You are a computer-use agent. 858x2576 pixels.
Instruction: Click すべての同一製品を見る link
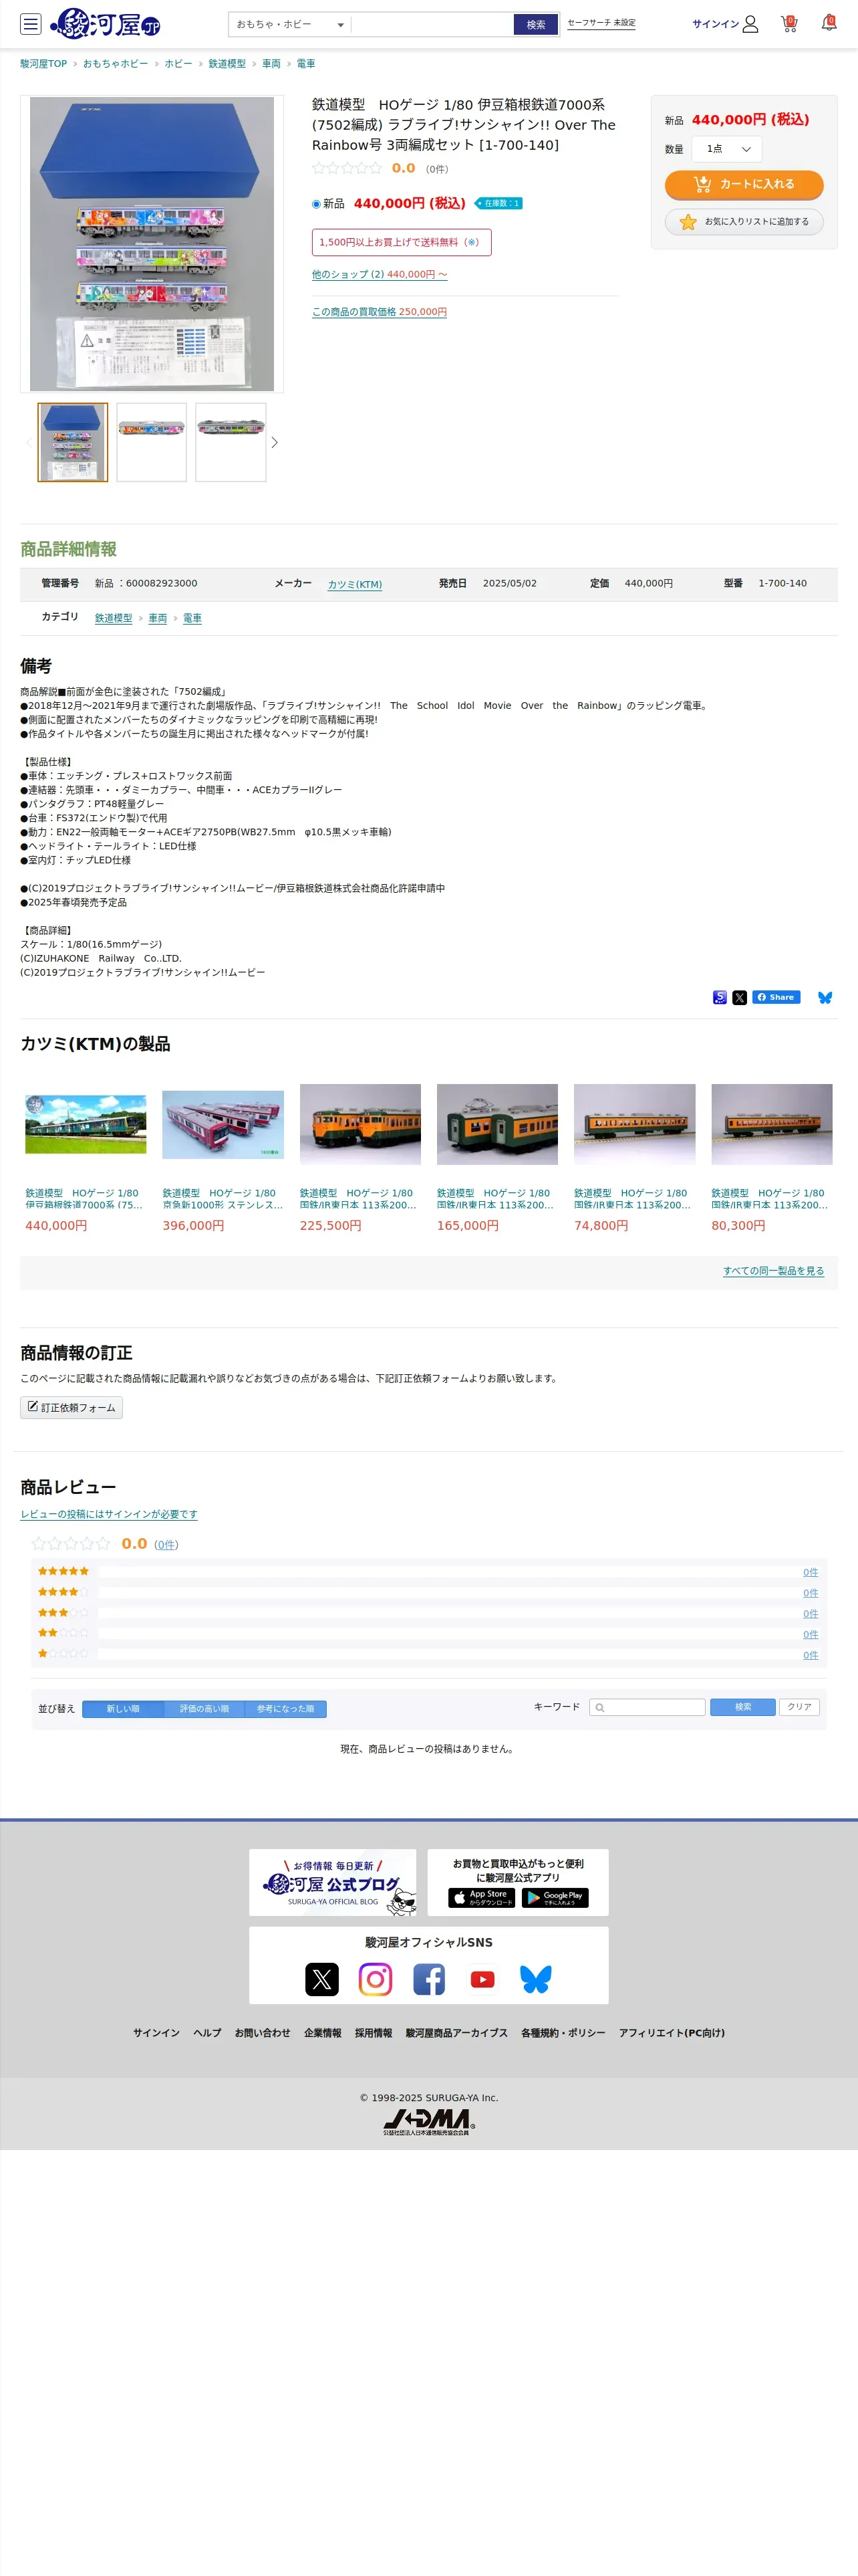(773, 1270)
